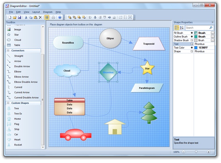The image size is (221, 163).
Task: Click the Delete X icon in toolbar
Action: (x=40, y=17)
